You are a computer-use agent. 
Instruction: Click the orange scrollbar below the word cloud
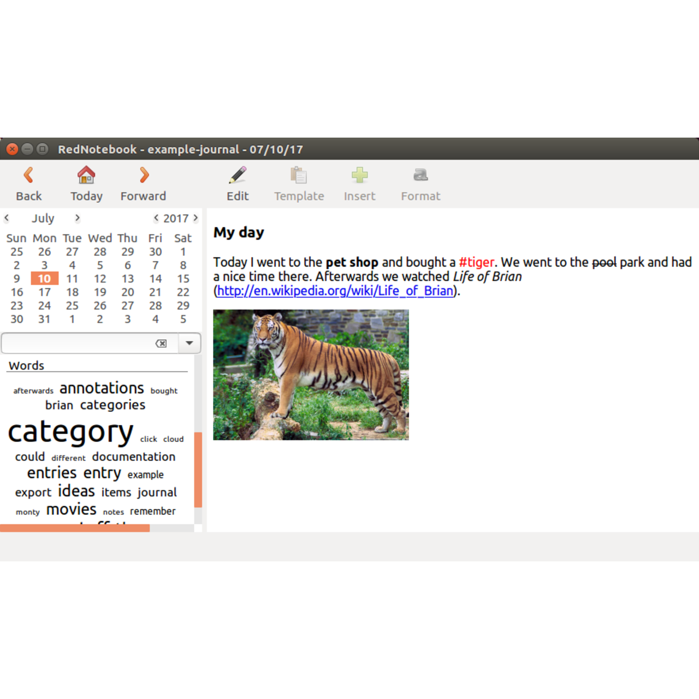pos(75,529)
